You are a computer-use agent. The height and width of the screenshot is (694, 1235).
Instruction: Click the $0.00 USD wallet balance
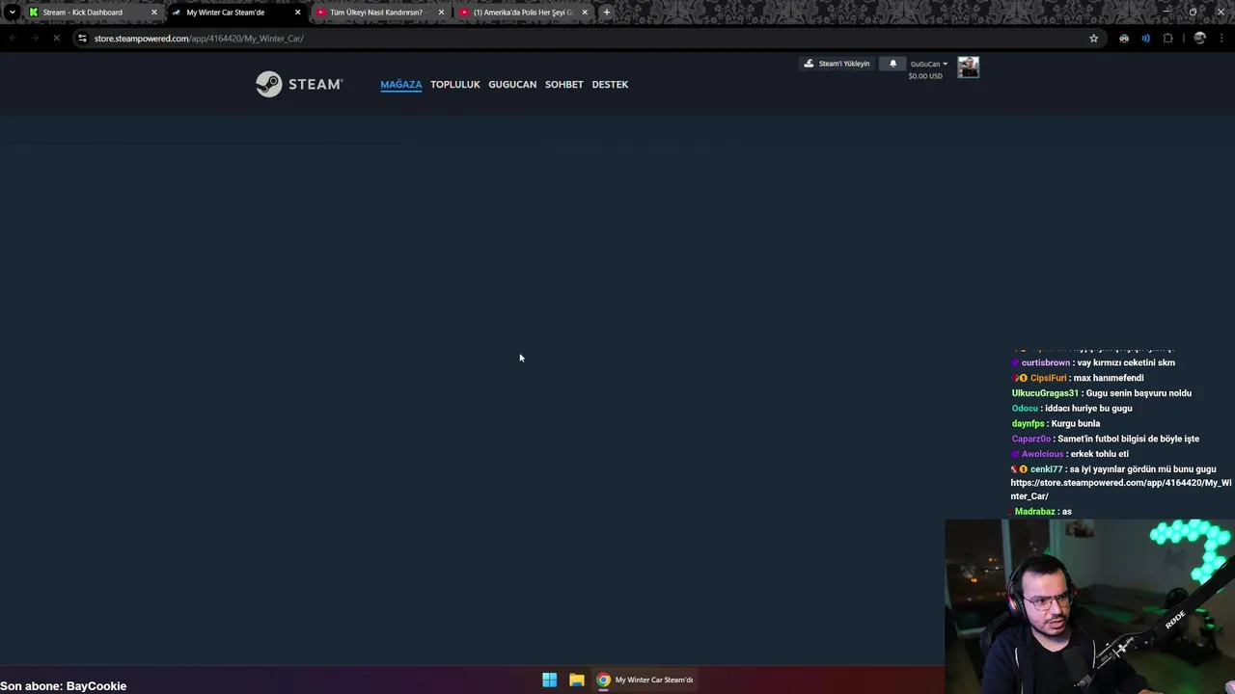[925, 76]
